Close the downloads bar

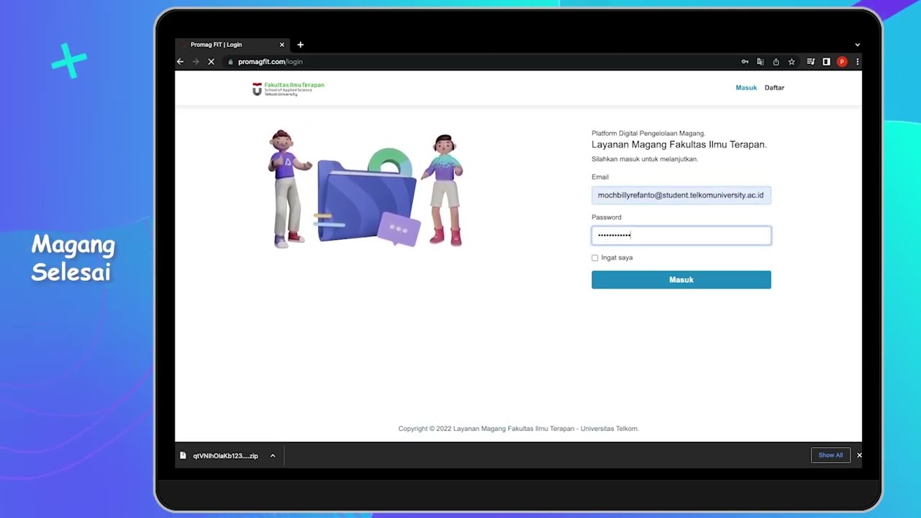click(x=859, y=455)
